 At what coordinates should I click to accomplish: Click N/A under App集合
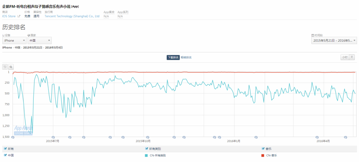click(x=106, y=16)
